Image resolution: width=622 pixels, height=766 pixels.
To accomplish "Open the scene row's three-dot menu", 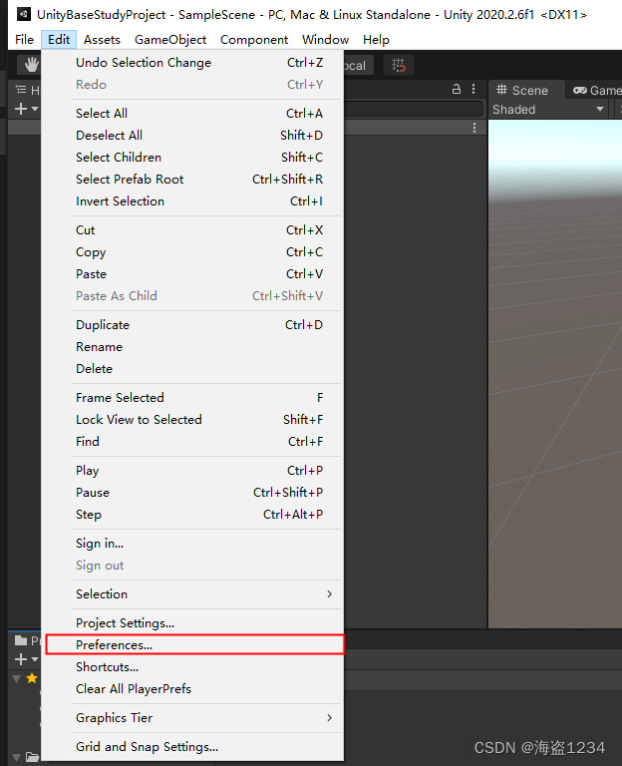I will 474,128.
